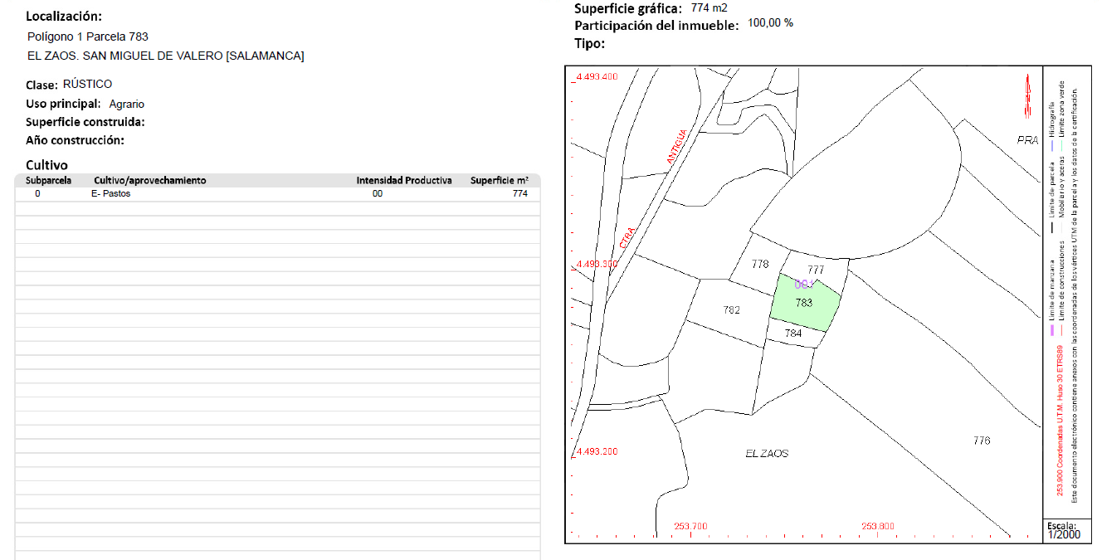Screen dimensions: 1102x560
Task: Click parcel 784 below the green parcel
Action: click(793, 334)
